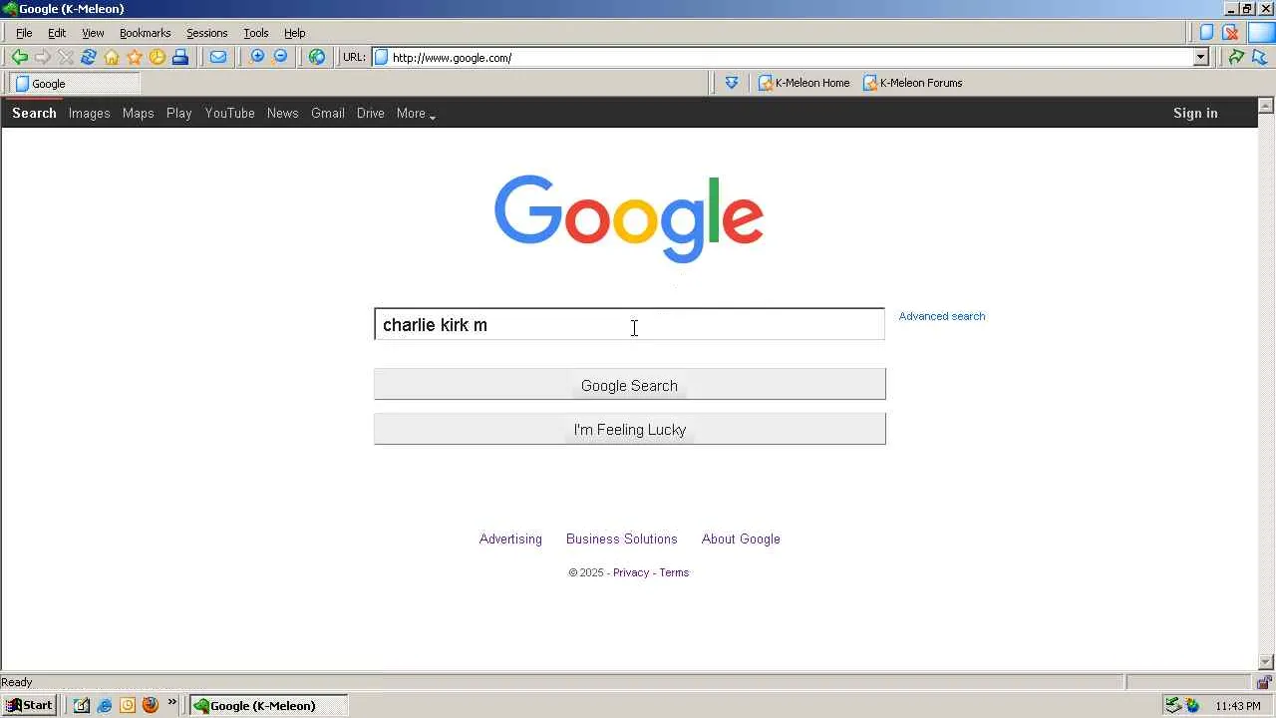
Task: Open the Drive link
Action: pos(370,114)
